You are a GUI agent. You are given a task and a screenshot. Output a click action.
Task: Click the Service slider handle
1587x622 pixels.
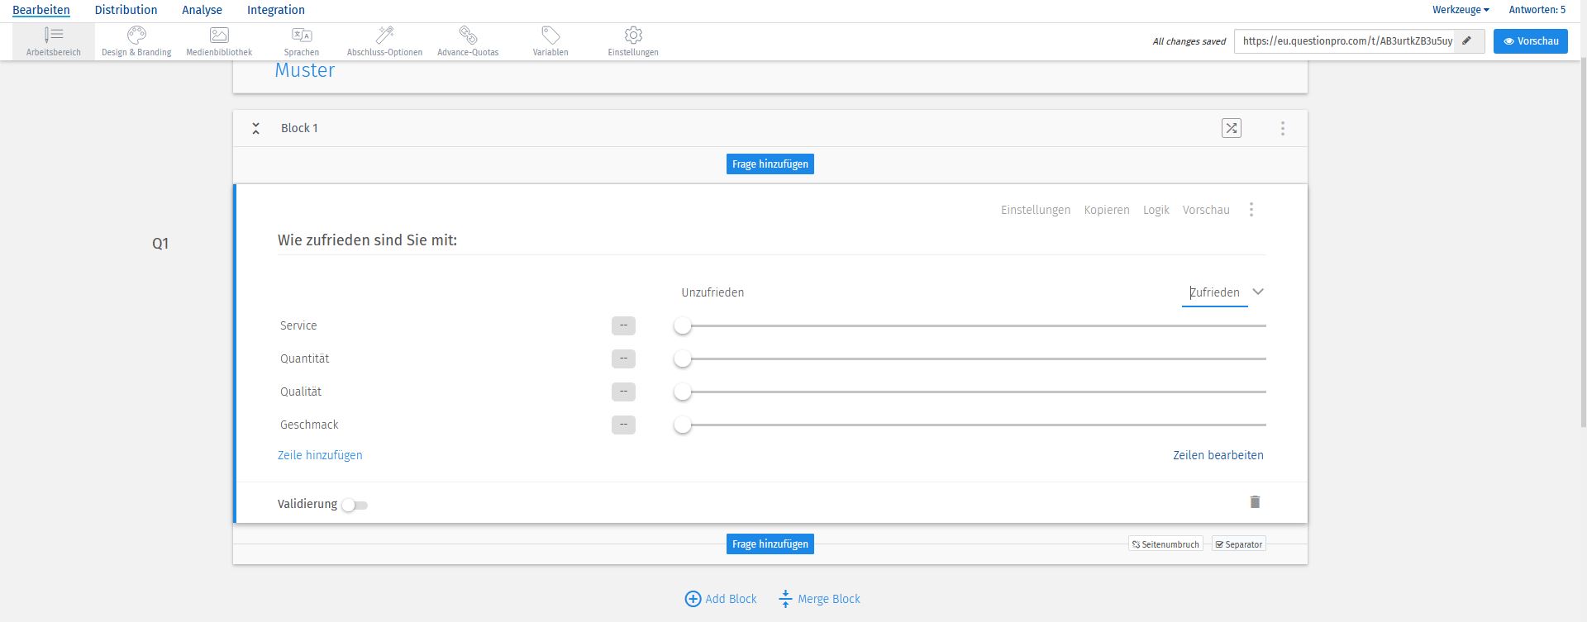coord(682,326)
